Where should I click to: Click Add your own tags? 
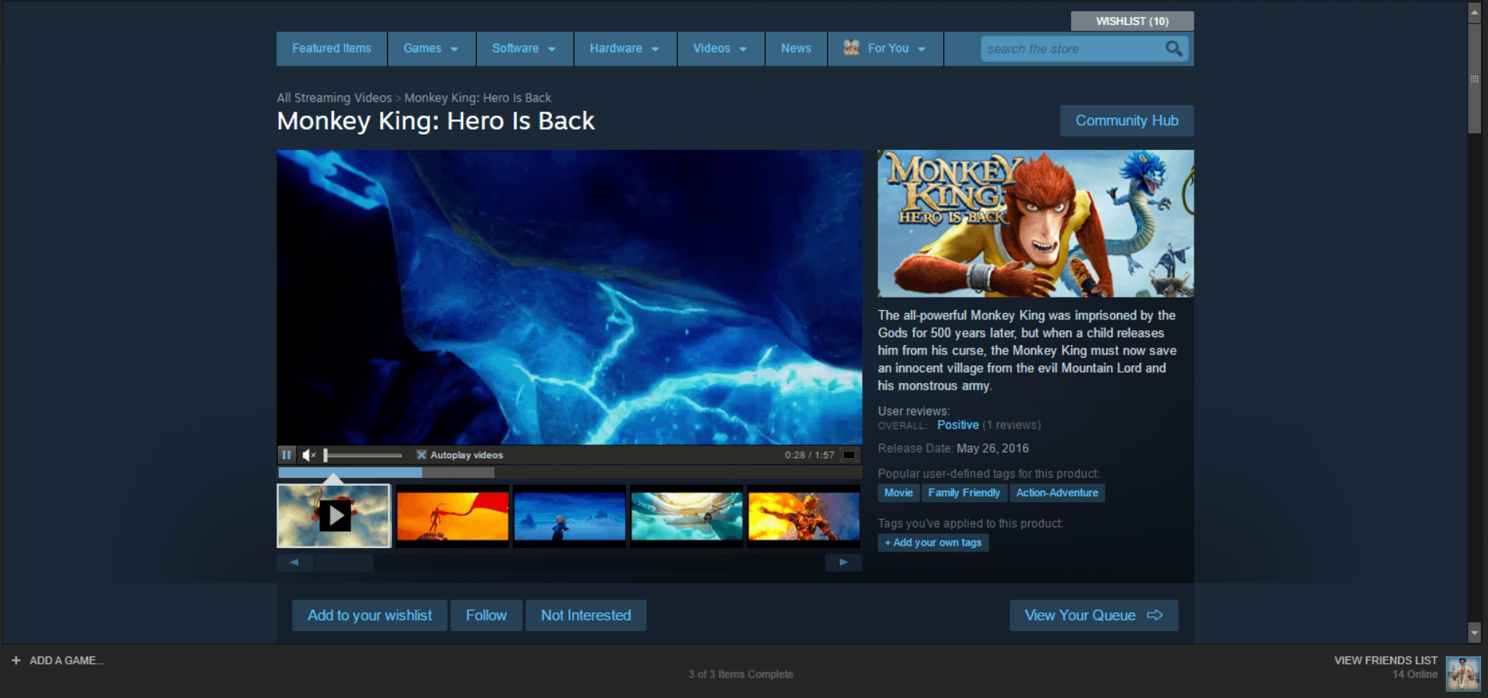[x=933, y=543]
